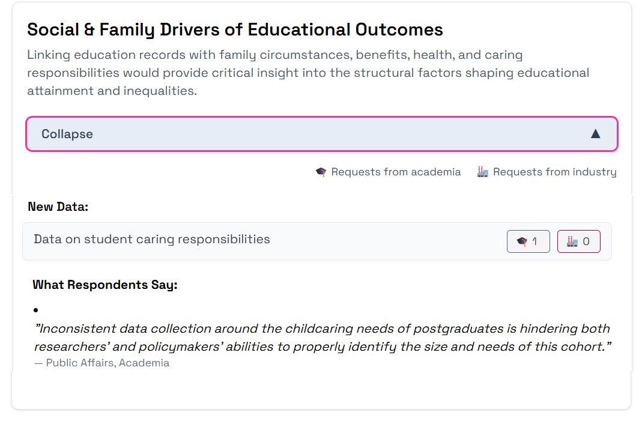Click the factory building legend icon

tap(483, 172)
